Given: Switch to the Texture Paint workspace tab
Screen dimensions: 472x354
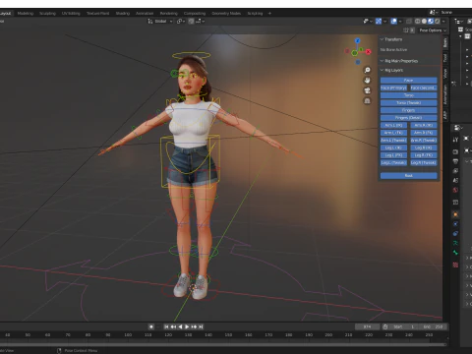Looking at the screenshot, I should pos(97,14).
